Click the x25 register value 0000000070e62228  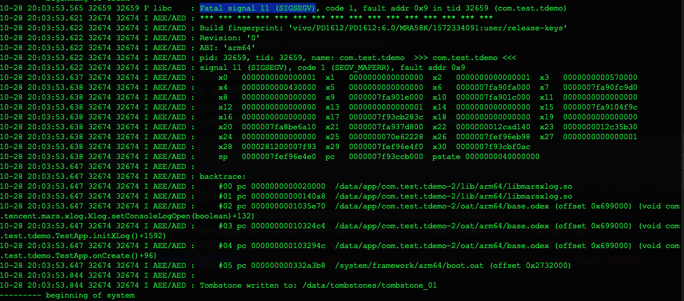coord(386,137)
